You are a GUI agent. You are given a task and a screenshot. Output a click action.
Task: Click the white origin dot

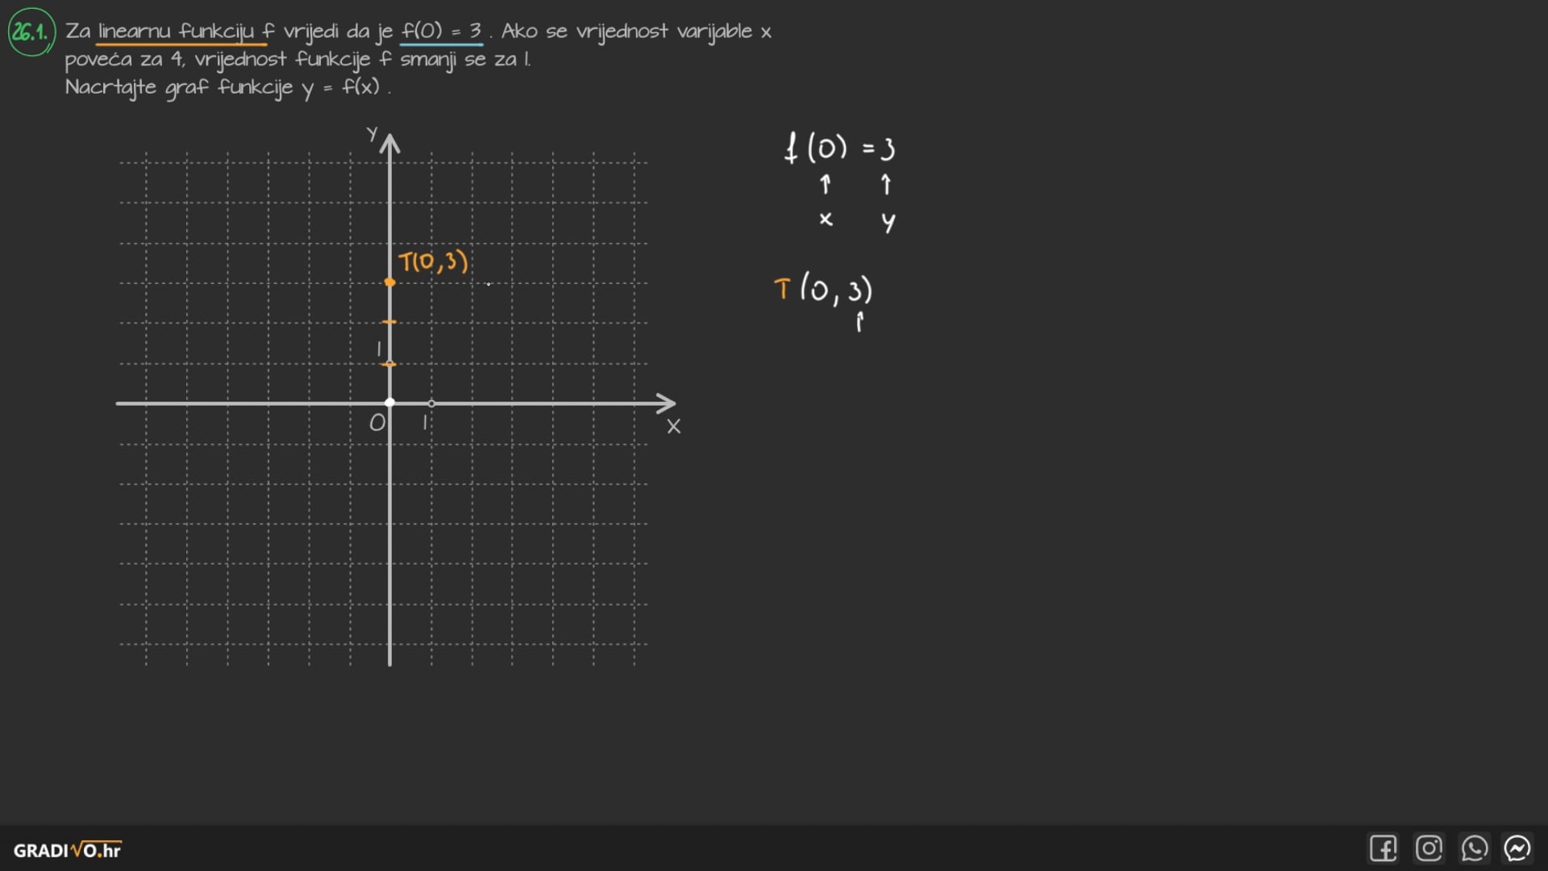pyautogui.click(x=390, y=402)
